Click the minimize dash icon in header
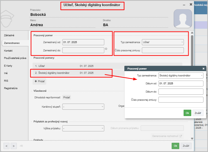Image resolution: width=208 pixels, height=152 pixels. [184, 5]
